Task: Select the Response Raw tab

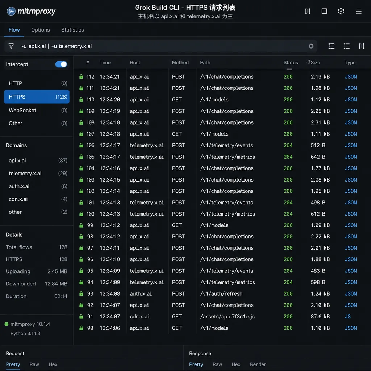Action: tap(217, 364)
